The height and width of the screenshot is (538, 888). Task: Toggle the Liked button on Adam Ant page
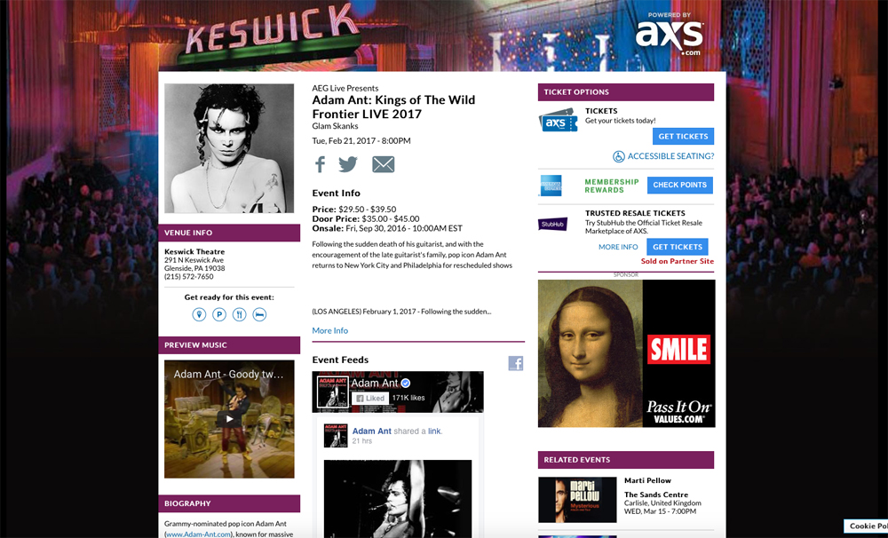[370, 398]
